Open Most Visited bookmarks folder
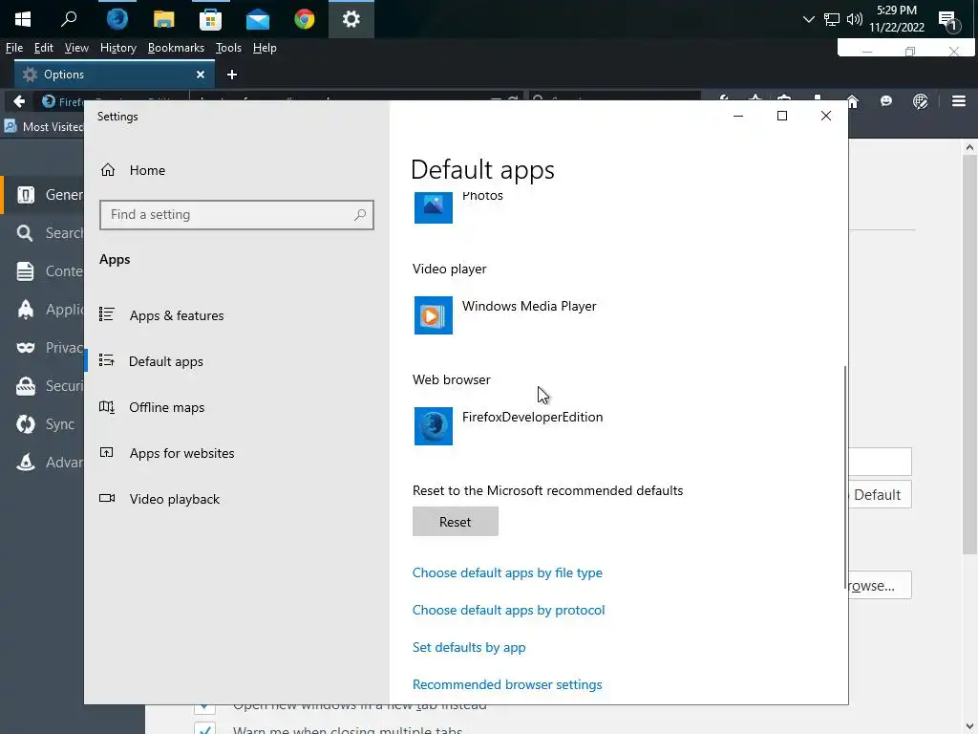 44,127
